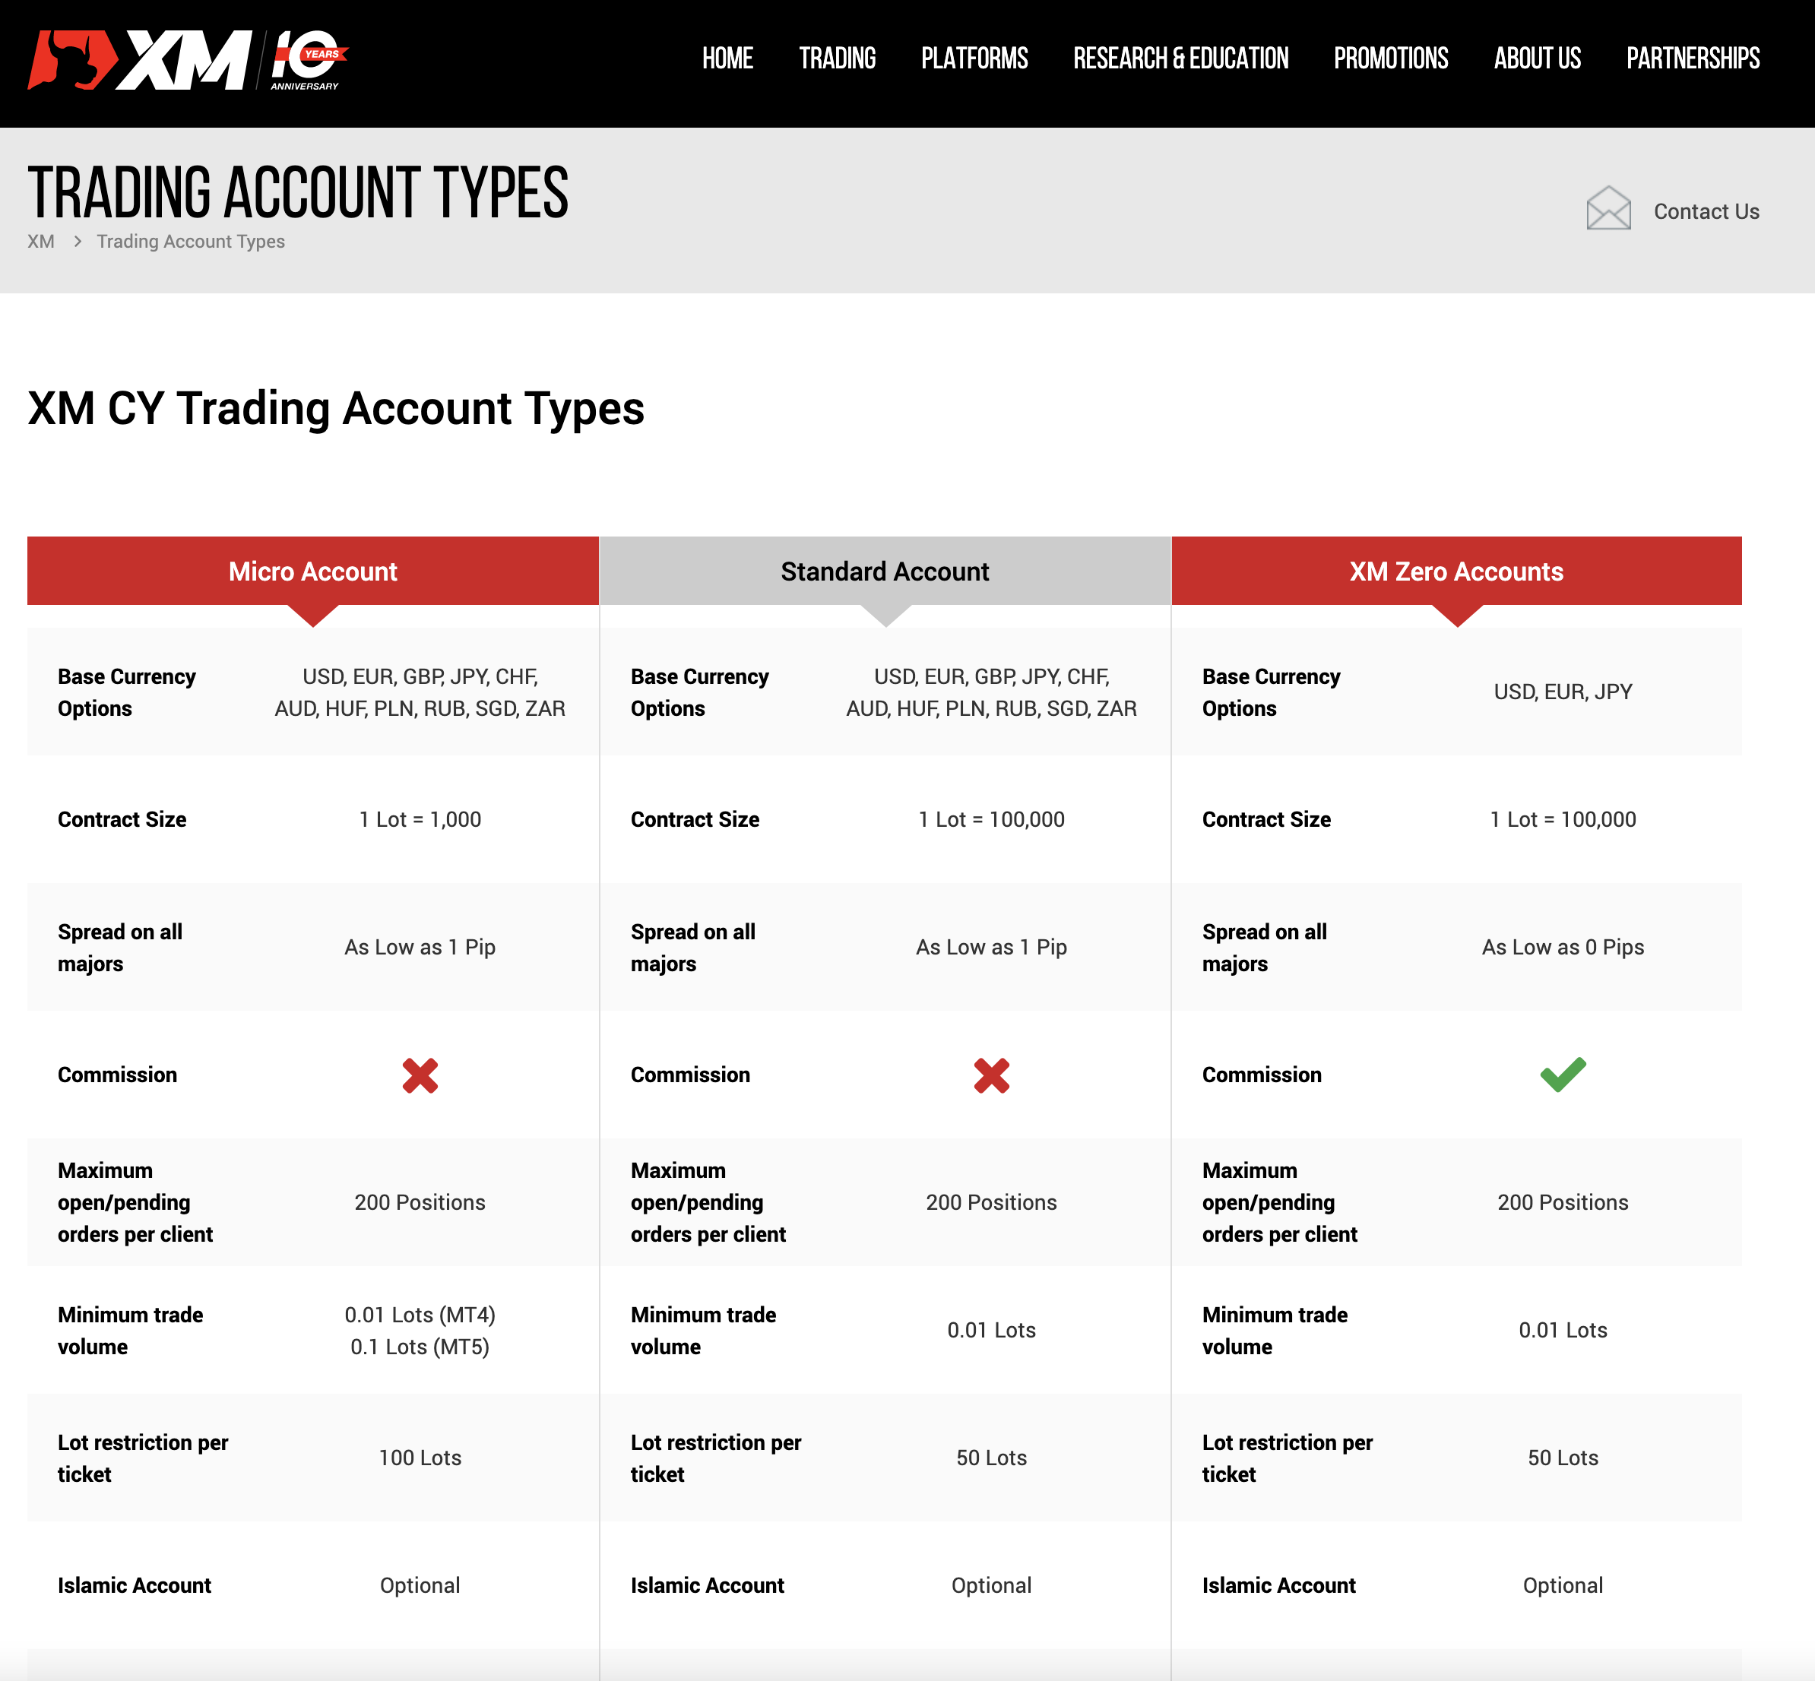Click the HOME menu item in the navigation
This screenshot has height=1681, width=1815.
730,59
